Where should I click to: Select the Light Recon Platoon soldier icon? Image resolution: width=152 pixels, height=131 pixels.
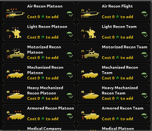pos(16,33)
